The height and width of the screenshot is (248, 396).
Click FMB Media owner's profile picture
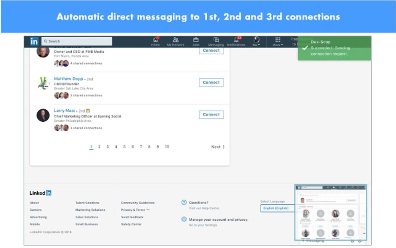(43, 52)
